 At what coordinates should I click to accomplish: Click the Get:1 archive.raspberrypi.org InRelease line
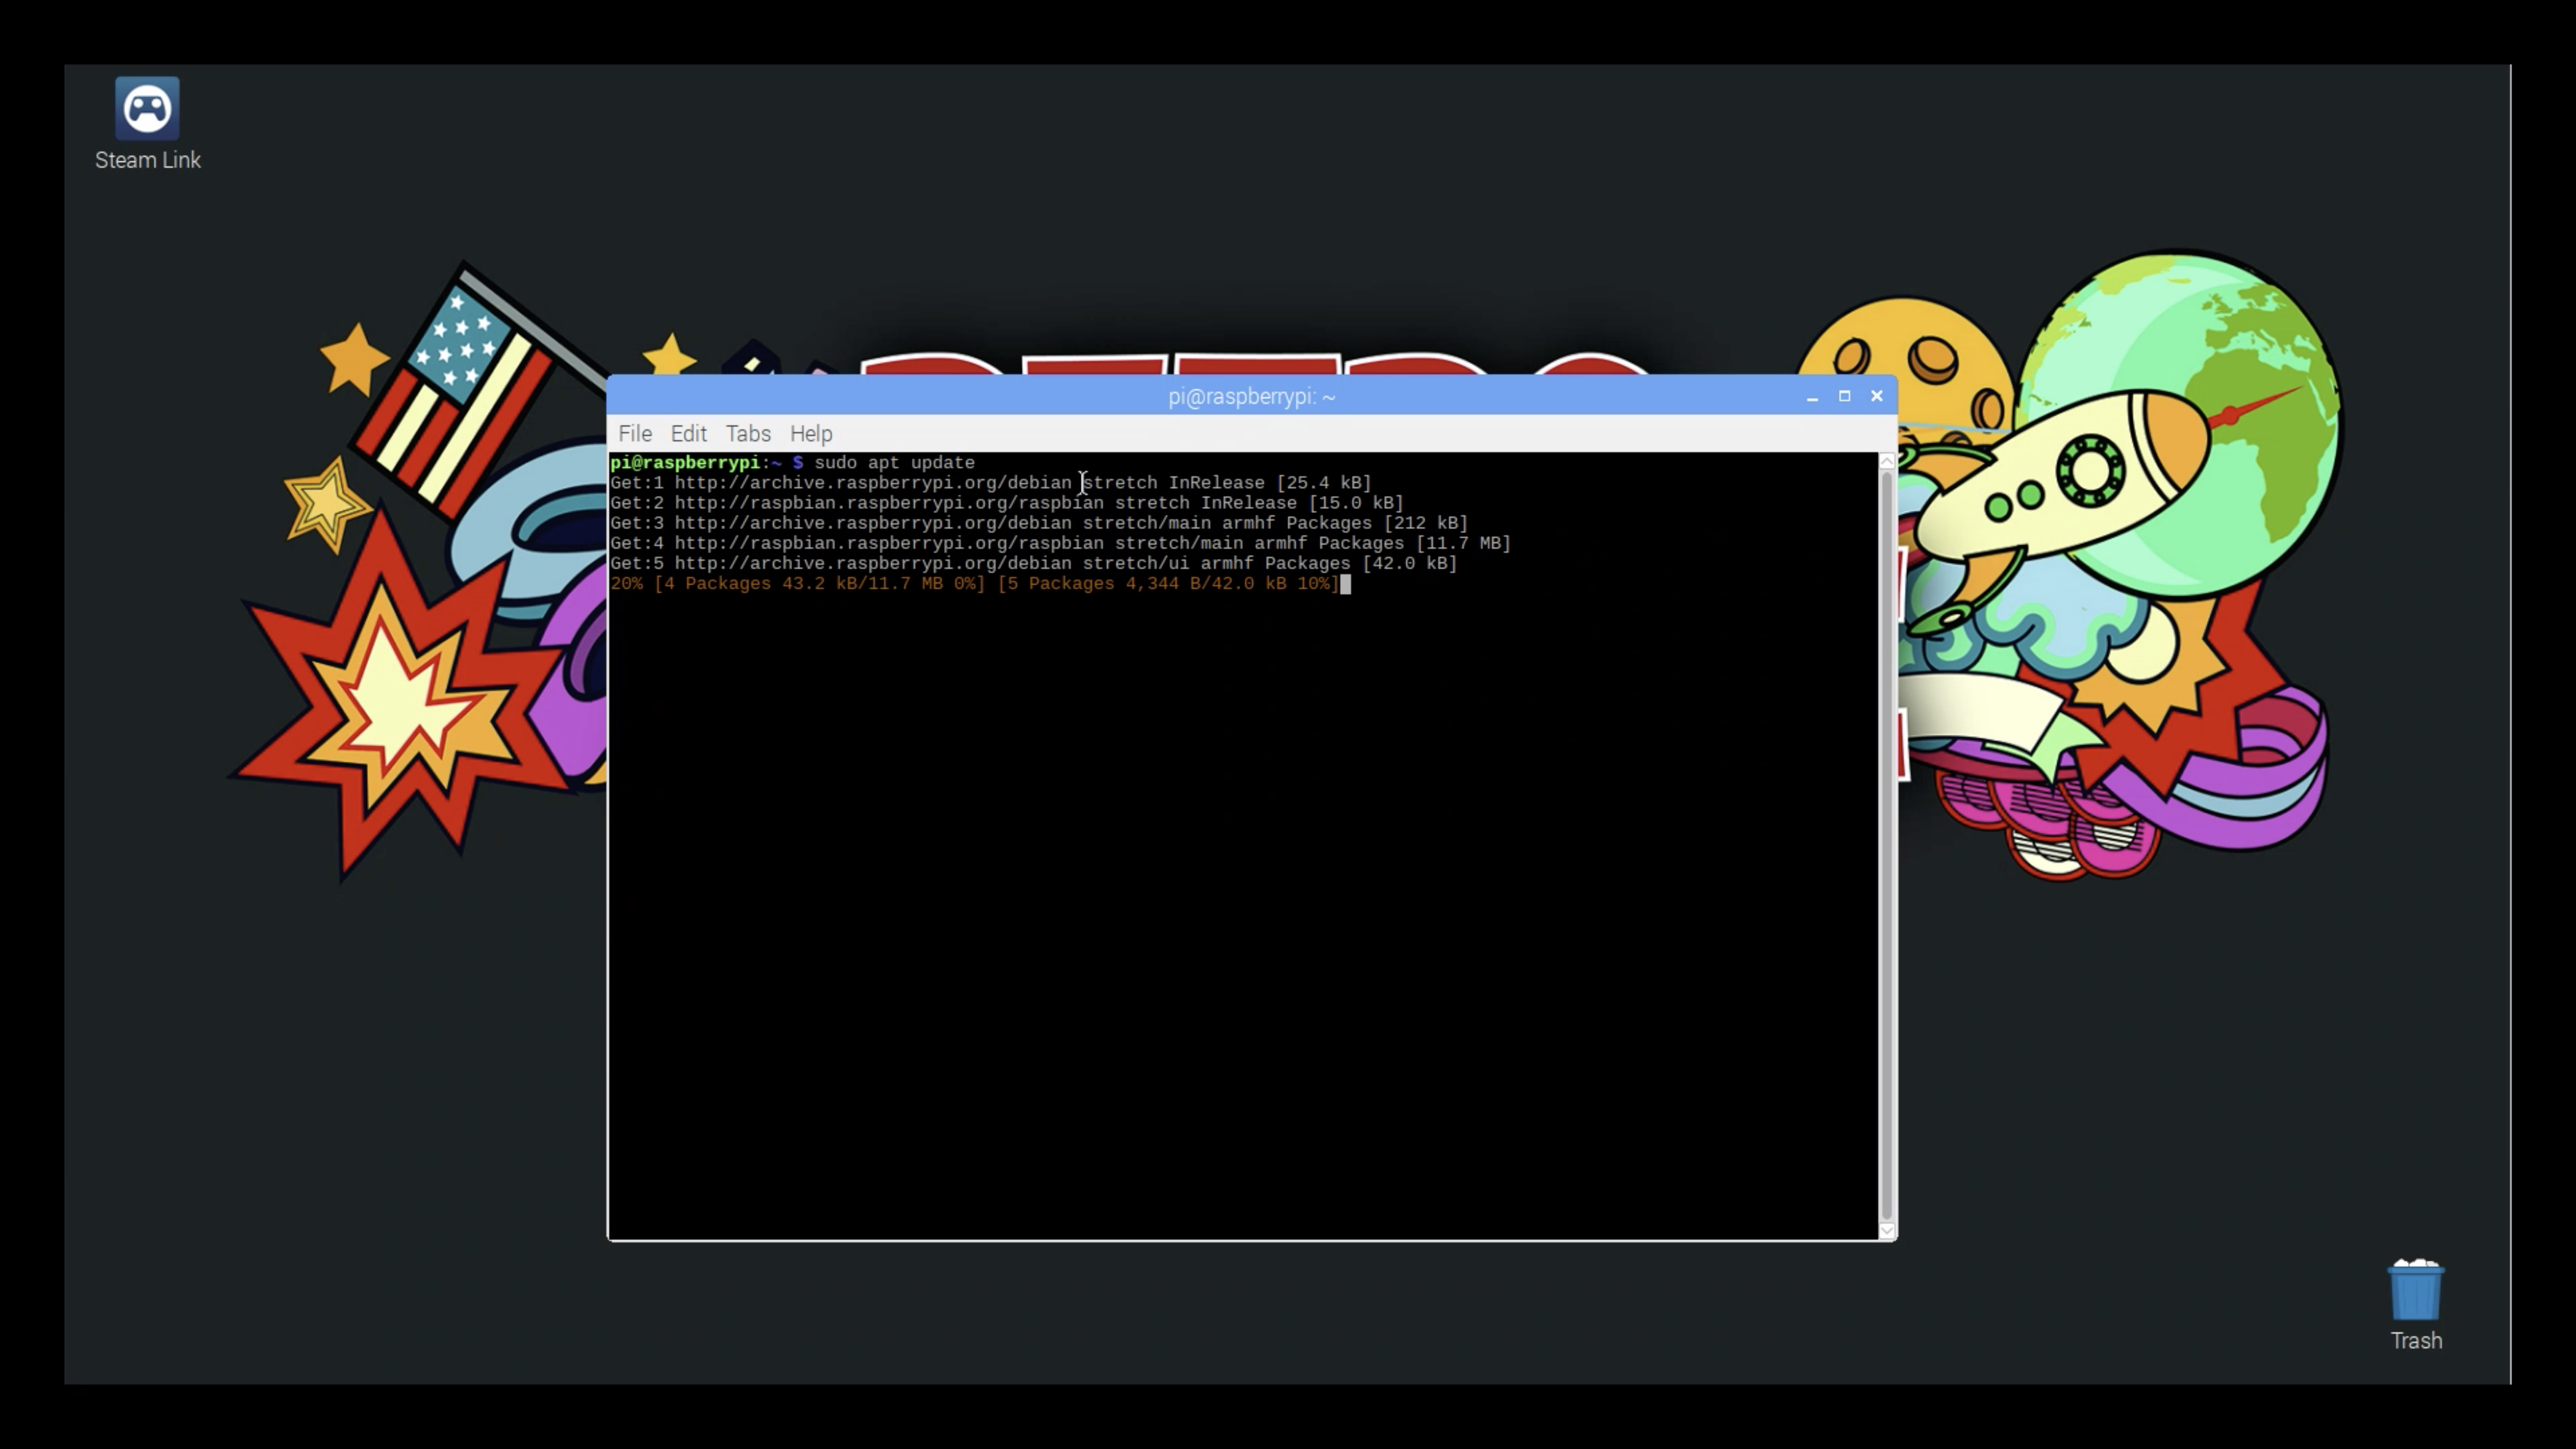[x=991, y=483]
